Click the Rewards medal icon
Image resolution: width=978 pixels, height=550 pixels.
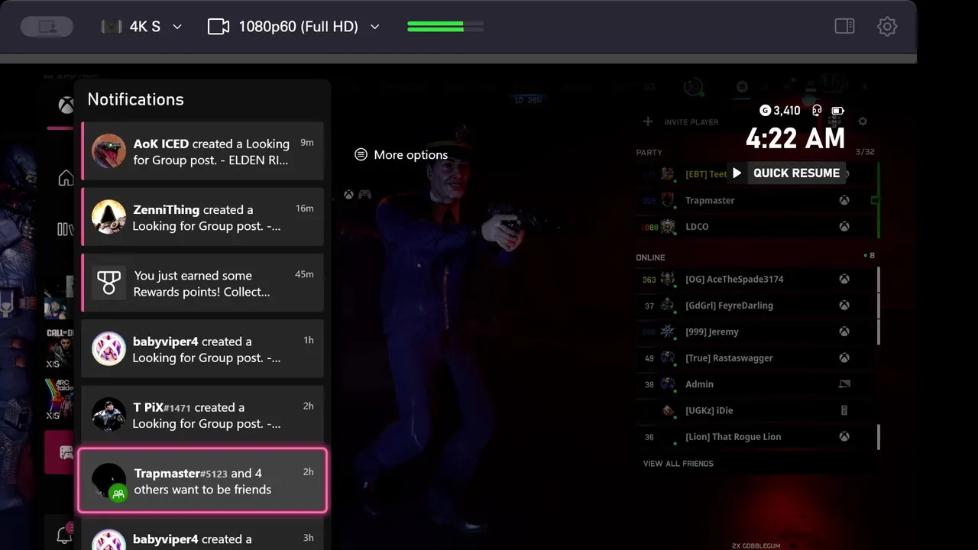click(x=108, y=283)
